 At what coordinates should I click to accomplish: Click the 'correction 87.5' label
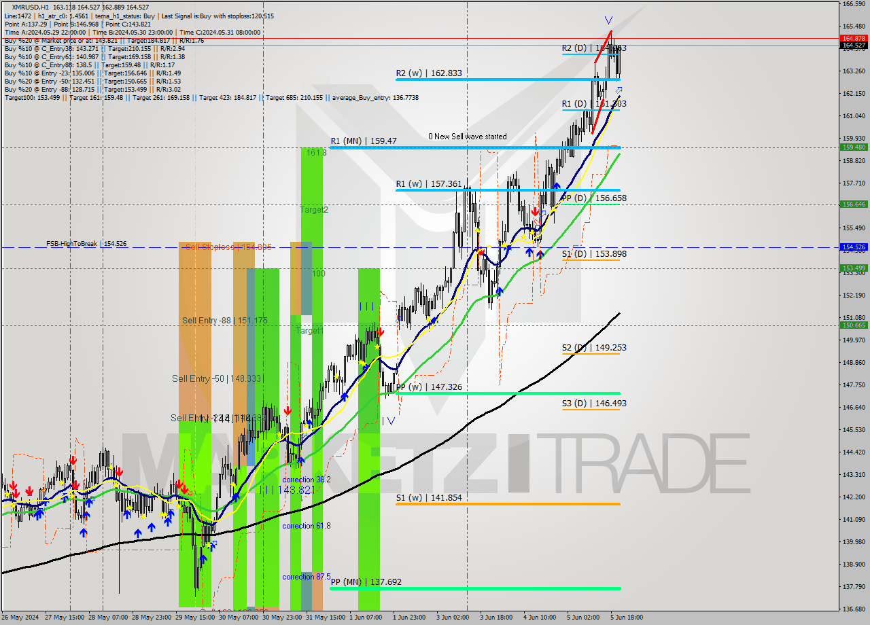coord(307,577)
